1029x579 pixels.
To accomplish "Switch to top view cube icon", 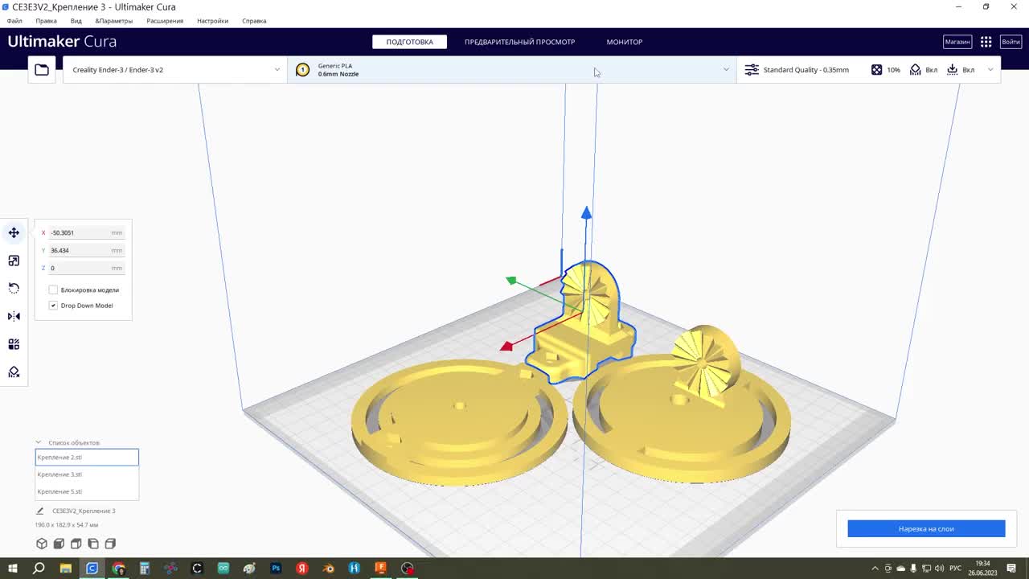I will point(76,544).
